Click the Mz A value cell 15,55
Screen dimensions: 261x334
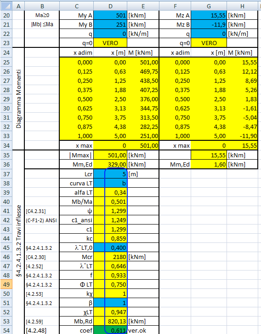(x=209, y=15)
